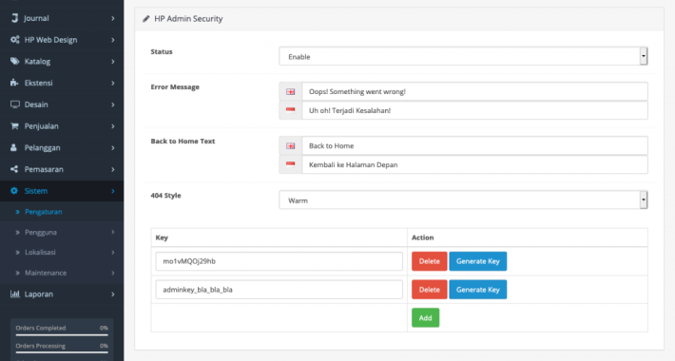The width and height of the screenshot is (675, 361).
Task: Click the Desain monitor icon
Action: [x=14, y=104]
